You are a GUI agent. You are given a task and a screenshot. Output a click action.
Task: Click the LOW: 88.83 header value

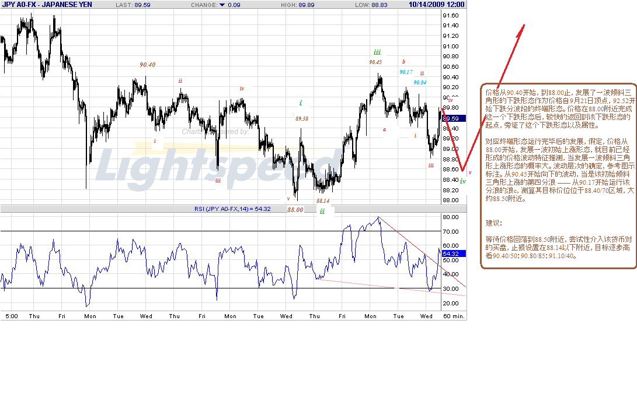click(371, 5)
